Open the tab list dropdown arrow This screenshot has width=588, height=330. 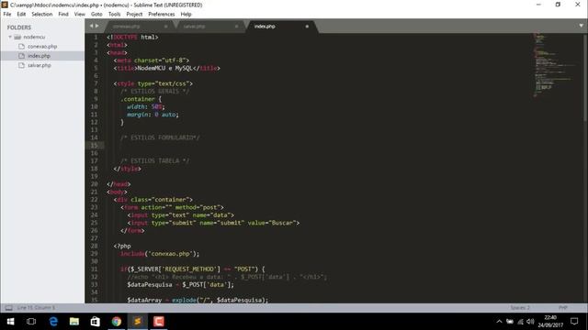[581, 26]
